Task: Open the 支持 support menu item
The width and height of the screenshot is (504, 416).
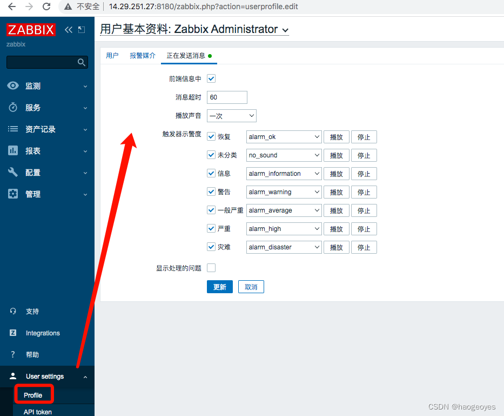Action: pyautogui.click(x=32, y=312)
